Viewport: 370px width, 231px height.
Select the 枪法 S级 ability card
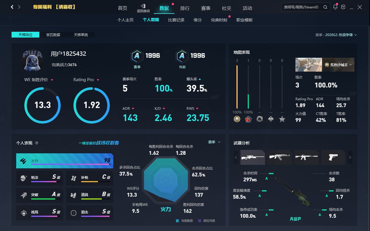pyautogui.click(x=40, y=178)
